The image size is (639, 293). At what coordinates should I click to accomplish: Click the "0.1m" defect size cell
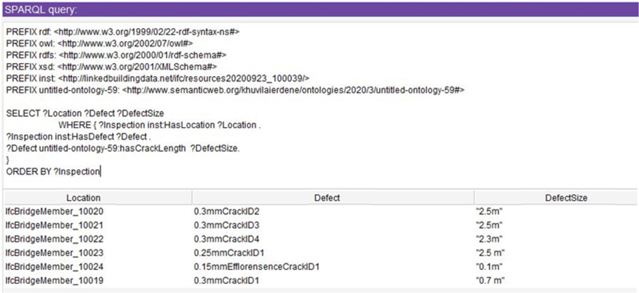[489, 267]
